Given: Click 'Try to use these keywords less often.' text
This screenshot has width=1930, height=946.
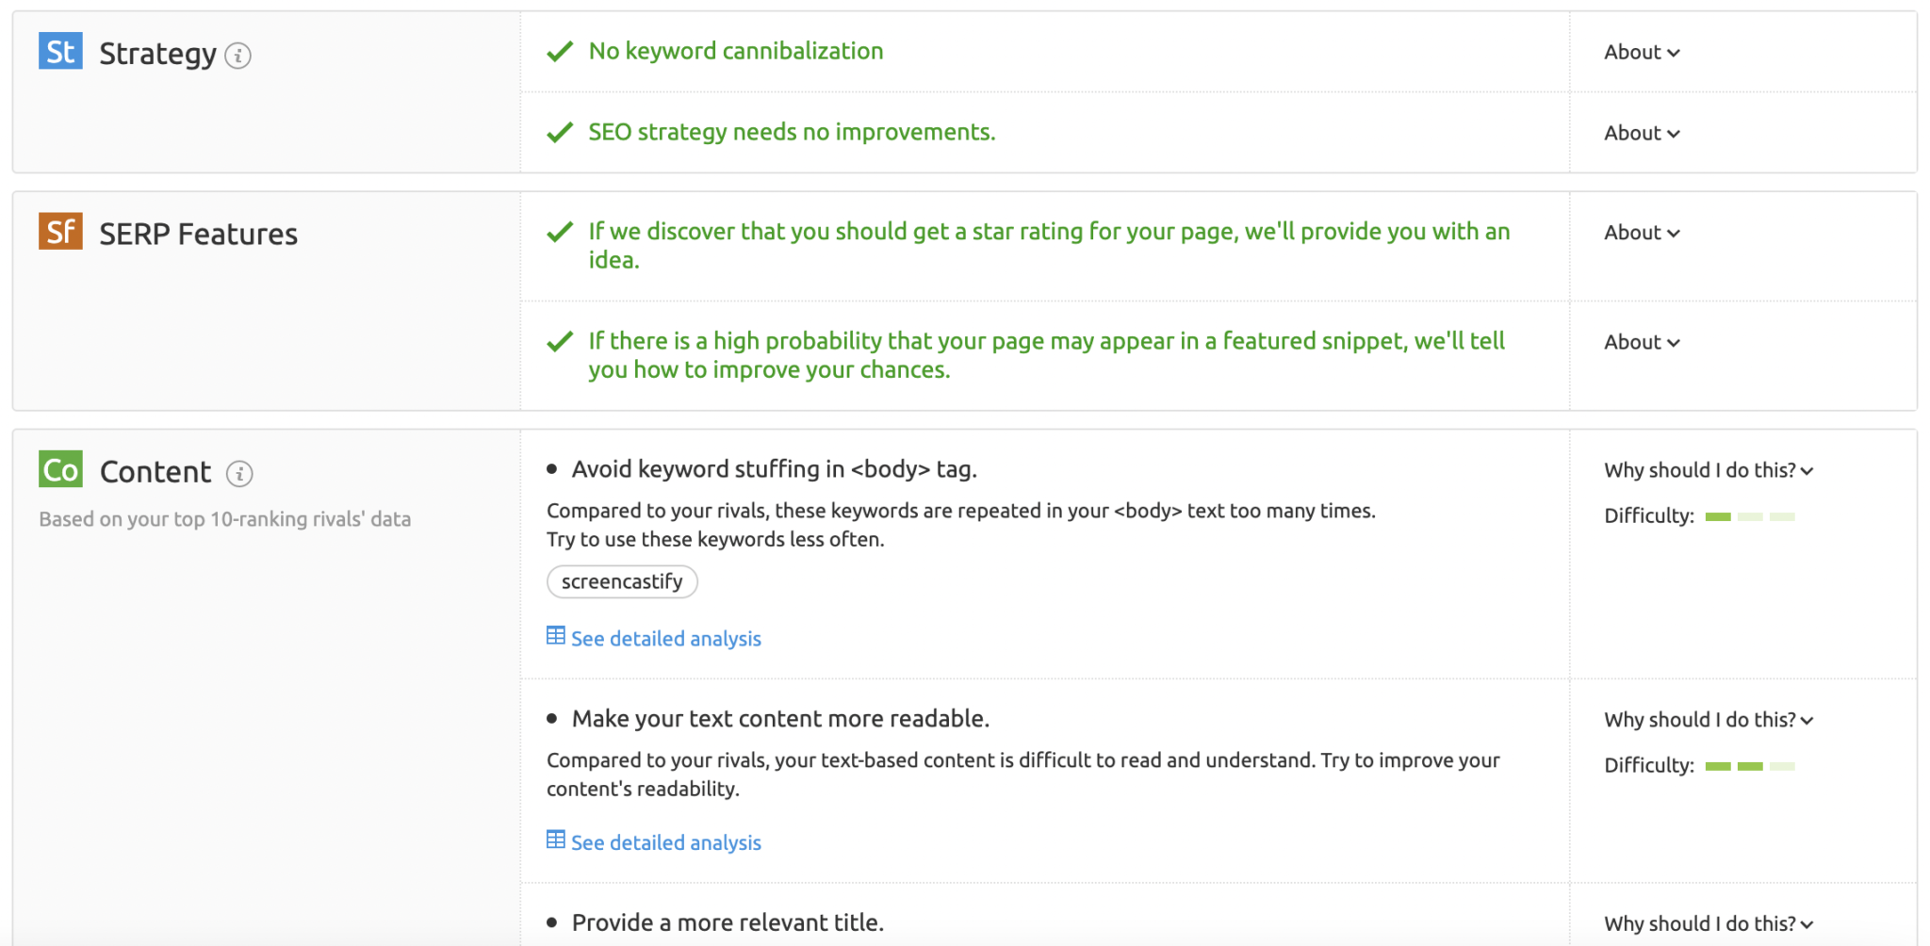Looking at the screenshot, I should (x=715, y=540).
